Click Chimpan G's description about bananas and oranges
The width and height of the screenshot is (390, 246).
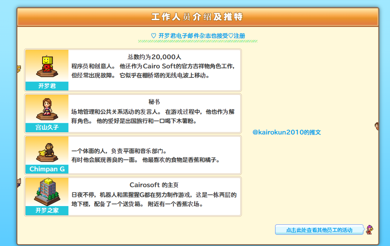[x=146, y=160]
